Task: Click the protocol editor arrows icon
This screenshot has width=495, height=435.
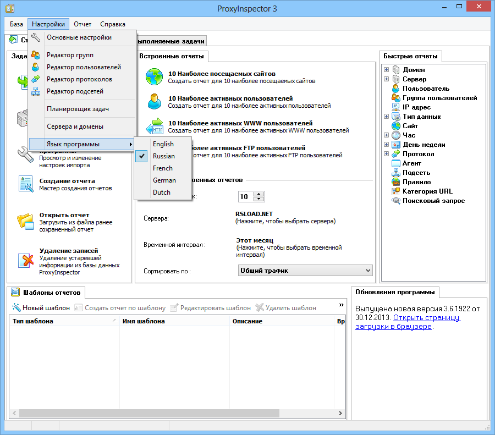Action: (36, 79)
